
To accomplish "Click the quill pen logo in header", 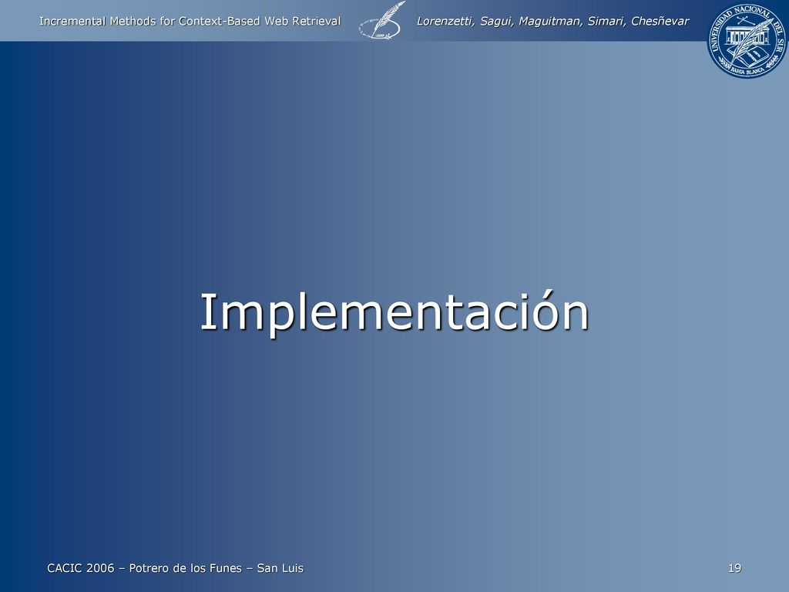I will click(381, 21).
